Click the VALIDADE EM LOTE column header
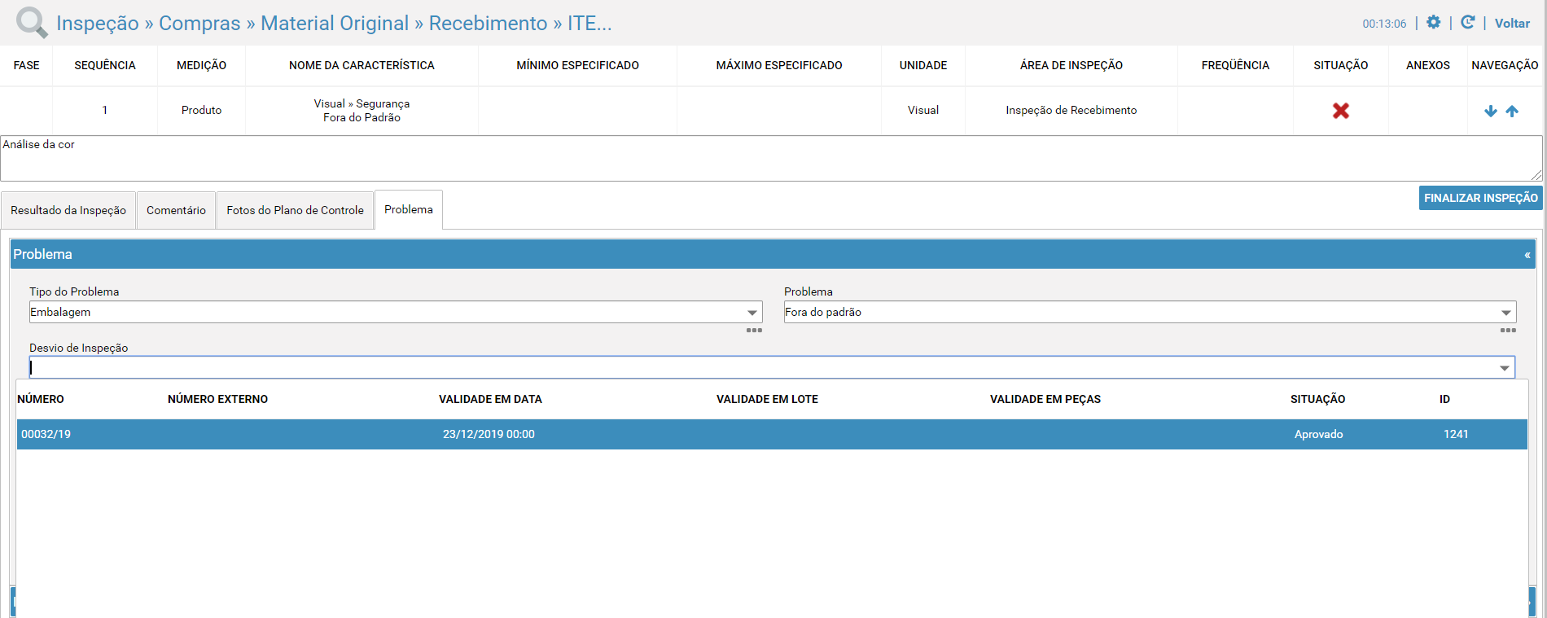 point(767,399)
